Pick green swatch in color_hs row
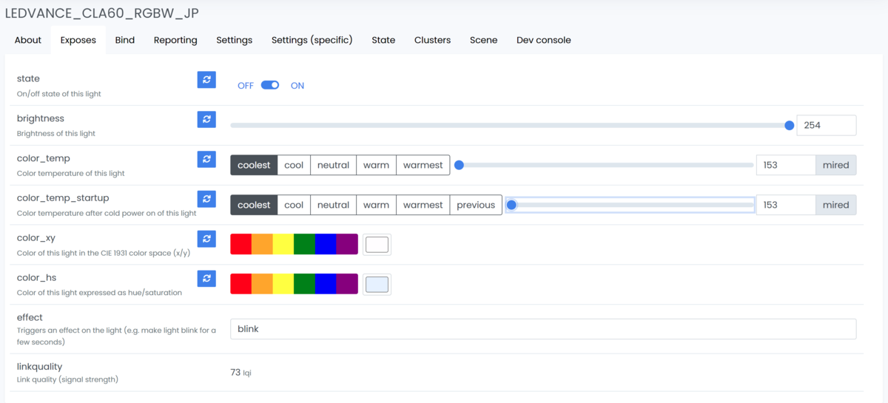 point(304,284)
